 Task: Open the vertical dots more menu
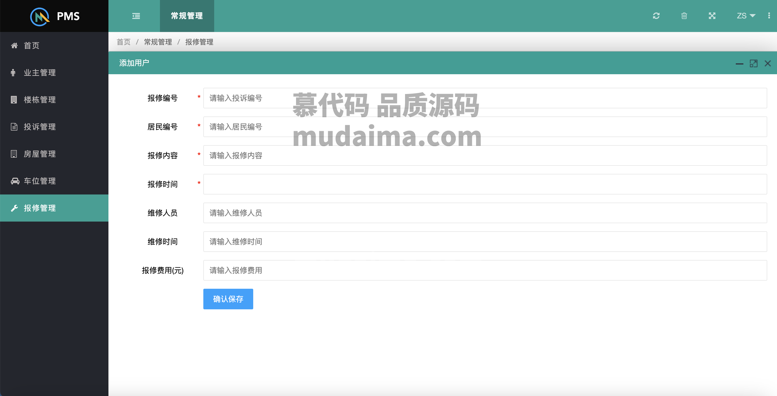[x=769, y=16]
